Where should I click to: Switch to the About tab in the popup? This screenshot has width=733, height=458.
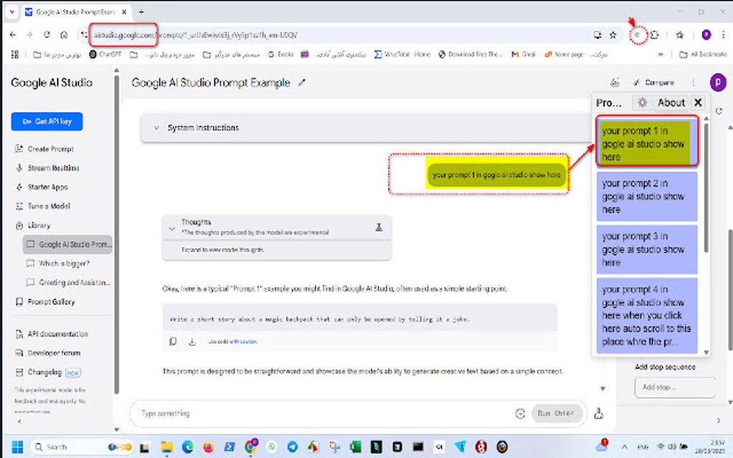[x=670, y=102]
